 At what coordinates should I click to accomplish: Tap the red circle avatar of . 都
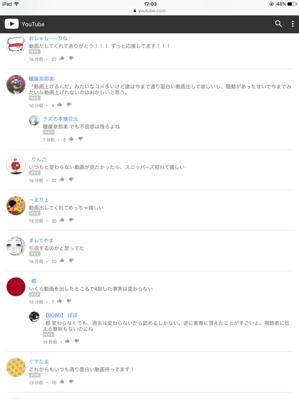pyautogui.click(x=16, y=287)
